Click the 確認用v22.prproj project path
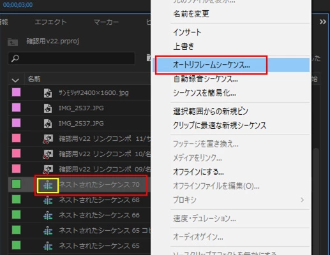Screen dimensions: 330x255 [53, 41]
